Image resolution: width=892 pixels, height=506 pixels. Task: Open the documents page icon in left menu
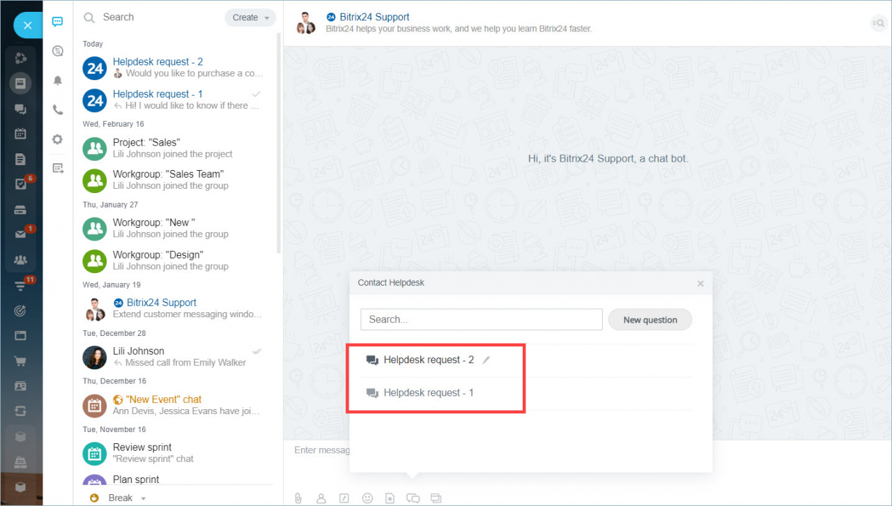(x=20, y=160)
